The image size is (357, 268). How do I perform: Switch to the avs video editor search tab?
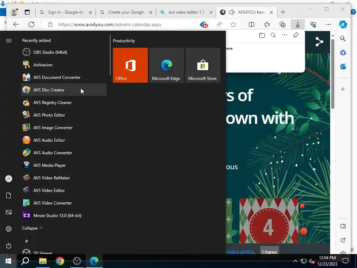[187, 12]
